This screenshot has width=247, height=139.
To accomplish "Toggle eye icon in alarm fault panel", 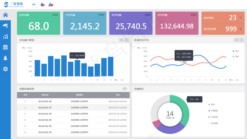I will click(x=125, y=89).
